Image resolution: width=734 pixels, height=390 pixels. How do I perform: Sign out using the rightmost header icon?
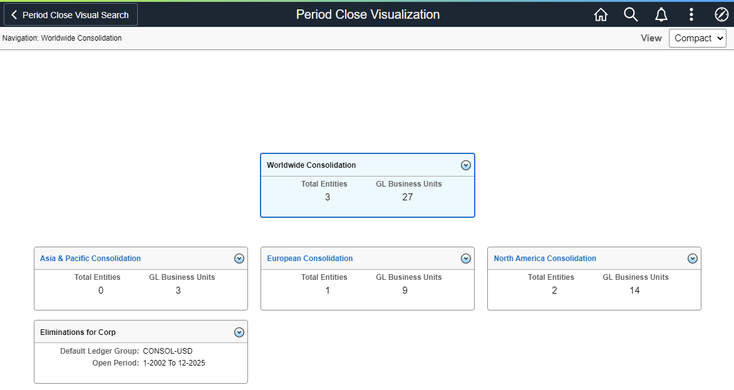pyautogui.click(x=721, y=14)
